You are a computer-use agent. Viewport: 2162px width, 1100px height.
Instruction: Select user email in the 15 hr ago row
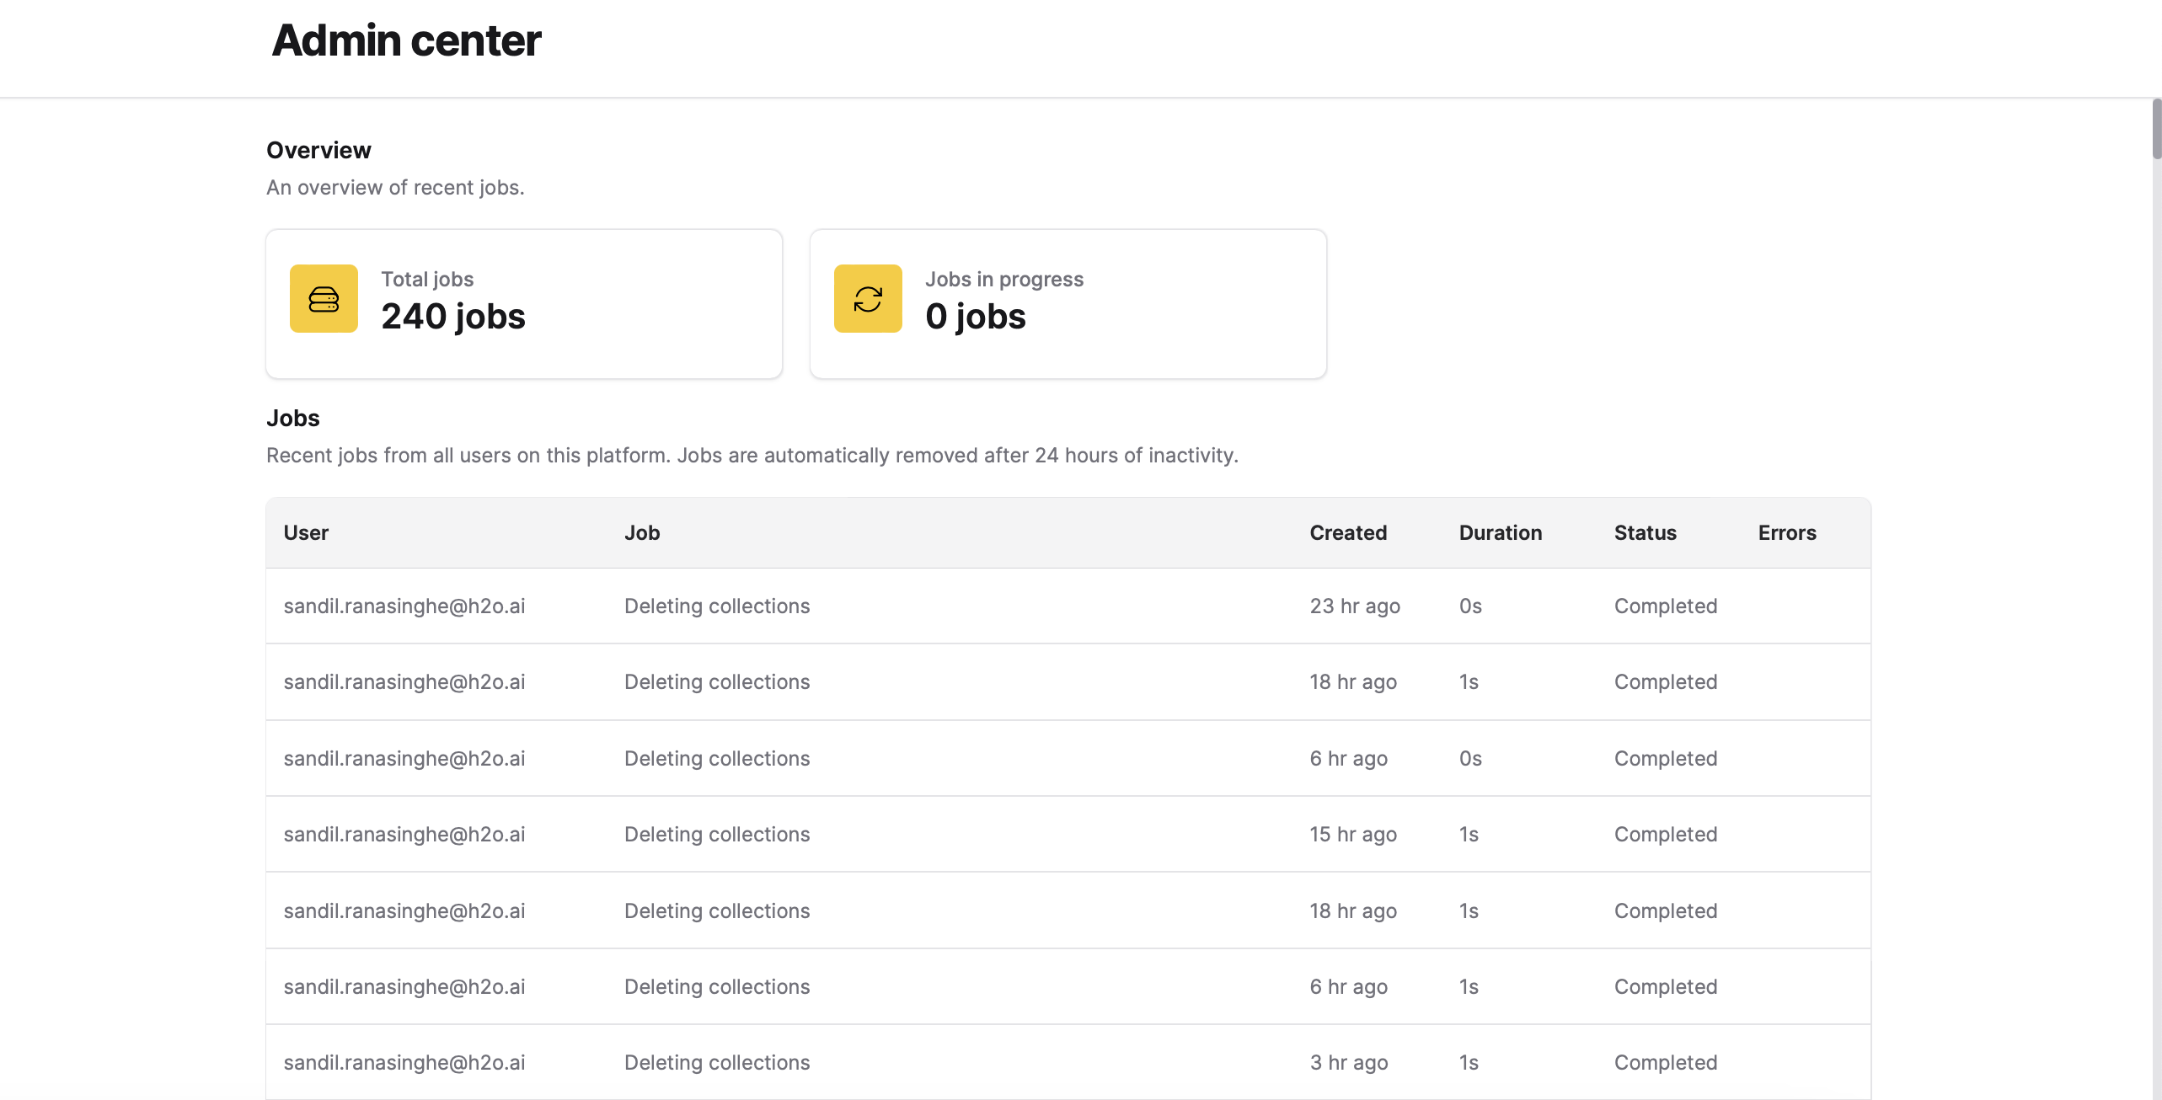404,835
